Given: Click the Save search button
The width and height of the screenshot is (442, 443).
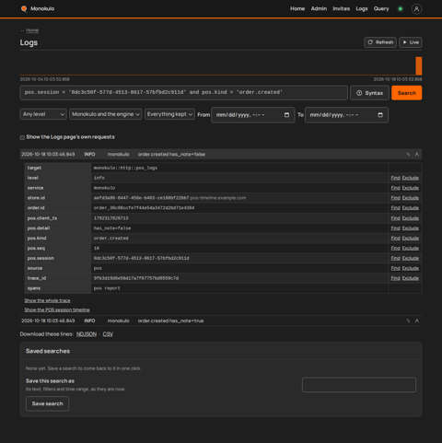Looking at the screenshot, I should 47,403.
